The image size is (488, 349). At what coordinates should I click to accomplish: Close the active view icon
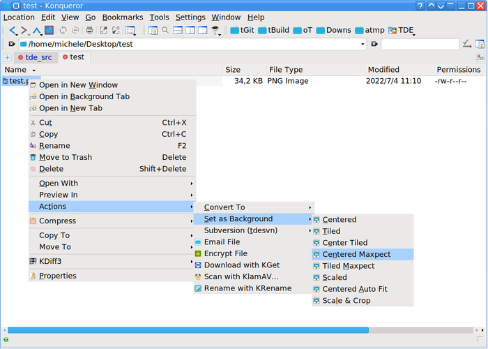tap(203, 30)
